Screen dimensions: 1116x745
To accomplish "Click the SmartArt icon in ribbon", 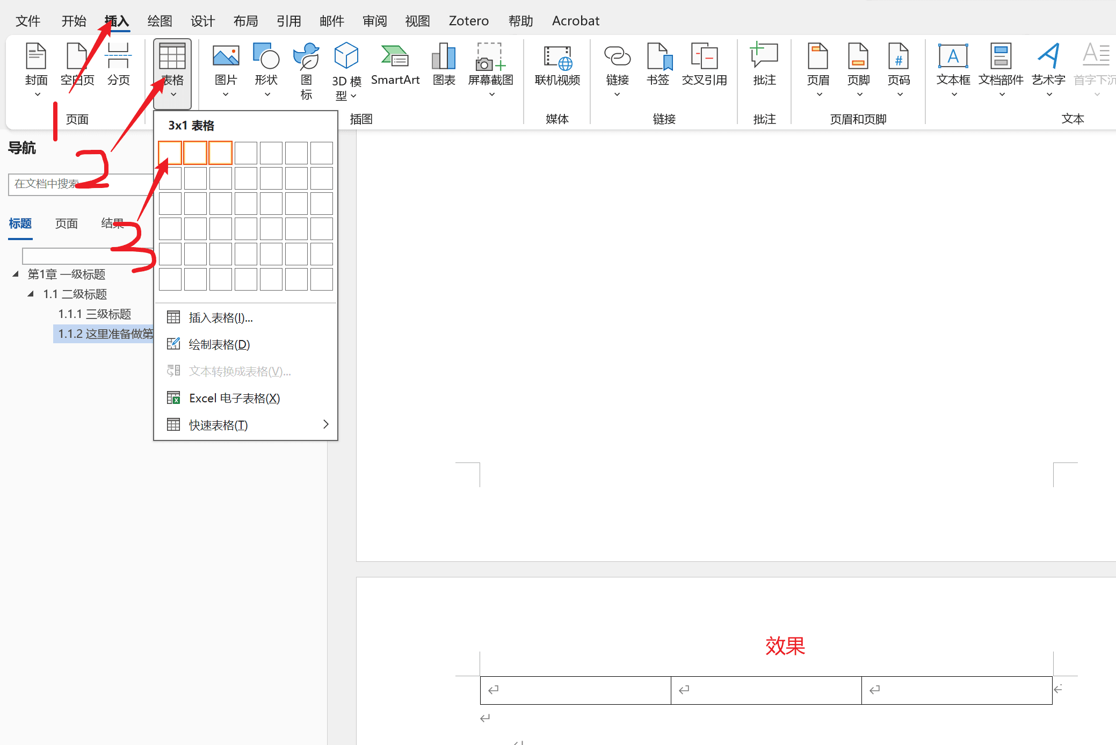I will point(395,57).
